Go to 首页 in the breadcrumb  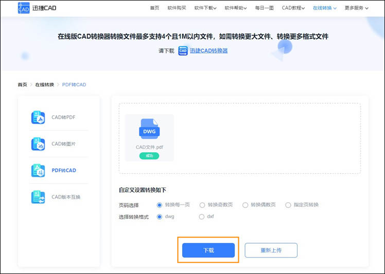coord(22,85)
